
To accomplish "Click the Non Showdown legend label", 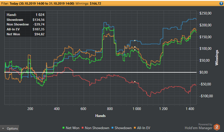I will [97, 128].
